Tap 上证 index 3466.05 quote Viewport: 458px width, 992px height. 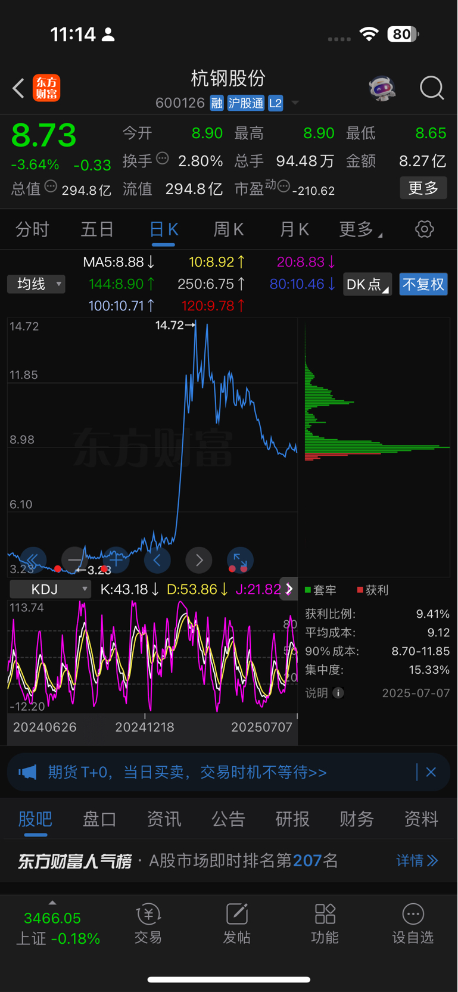tap(58, 928)
